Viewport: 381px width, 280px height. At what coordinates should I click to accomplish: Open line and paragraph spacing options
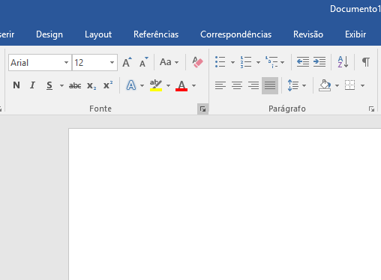click(293, 85)
